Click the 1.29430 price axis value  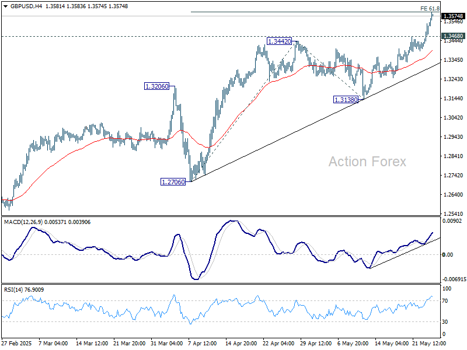pos(454,137)
